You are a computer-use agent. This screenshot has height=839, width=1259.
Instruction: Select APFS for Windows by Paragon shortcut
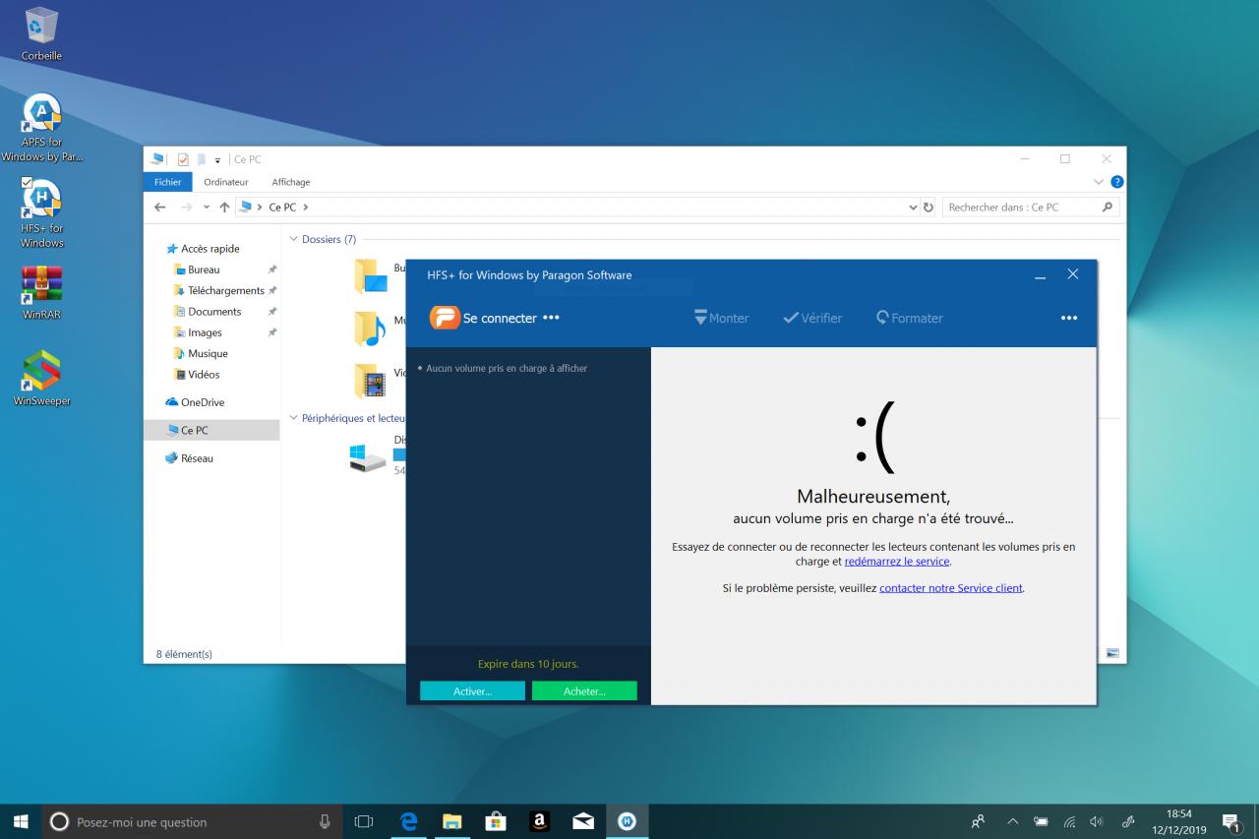point(41,128)
